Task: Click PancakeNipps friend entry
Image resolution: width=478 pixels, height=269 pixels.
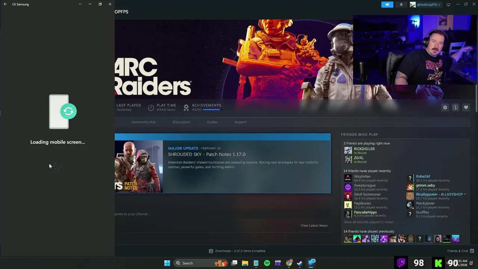Action: pyautogui.click(x=366, y=214)
